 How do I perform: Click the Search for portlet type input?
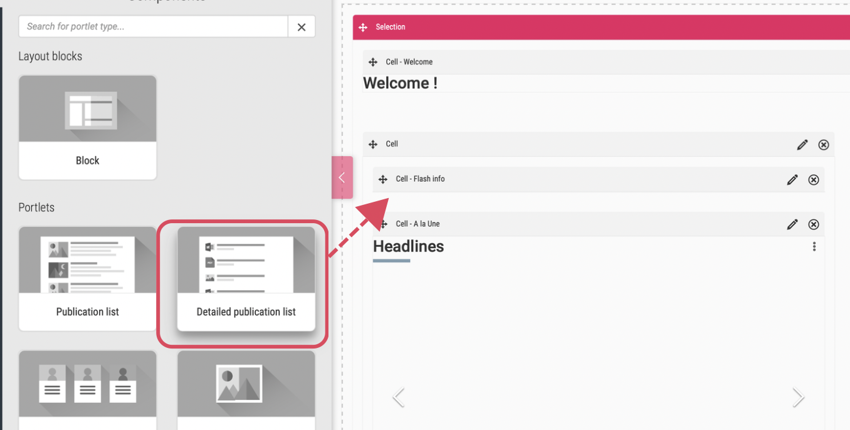(x=154, y=27)
